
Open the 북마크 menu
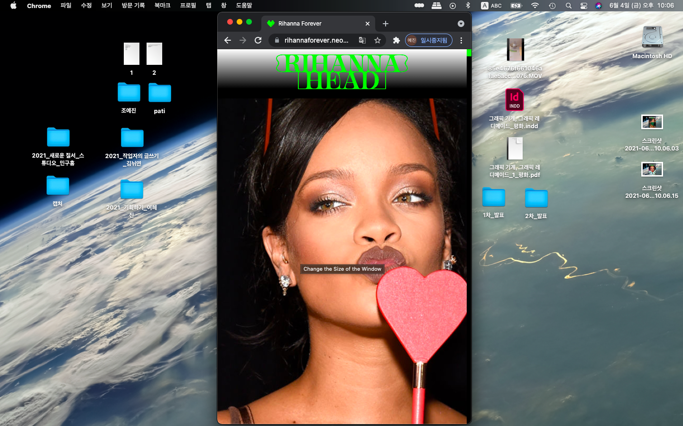(x=162, y=6)
